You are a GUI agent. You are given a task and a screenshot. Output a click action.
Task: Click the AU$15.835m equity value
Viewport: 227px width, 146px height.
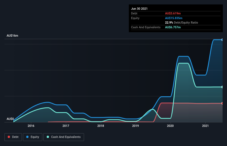(174, 18)
